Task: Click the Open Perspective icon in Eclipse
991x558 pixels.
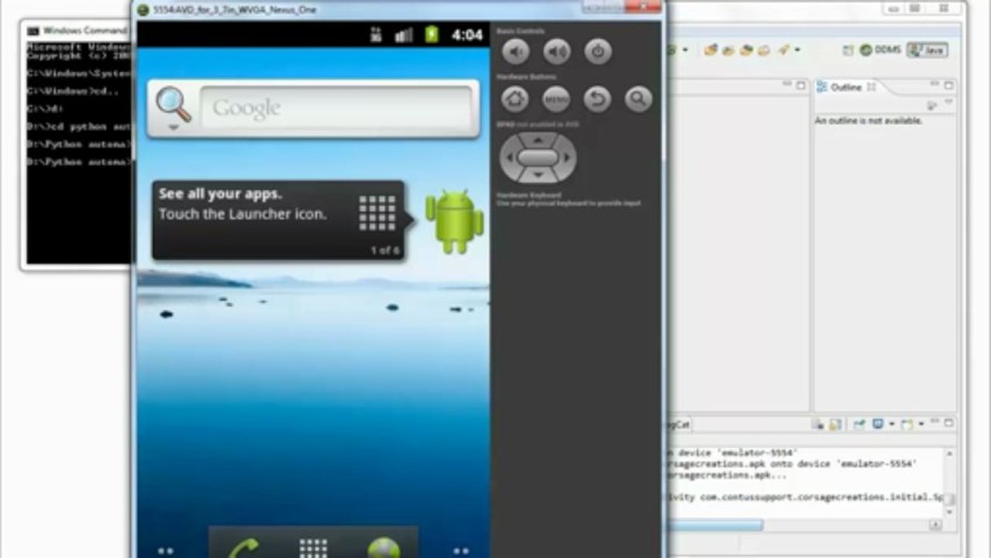Action: (x=847, y=50)
